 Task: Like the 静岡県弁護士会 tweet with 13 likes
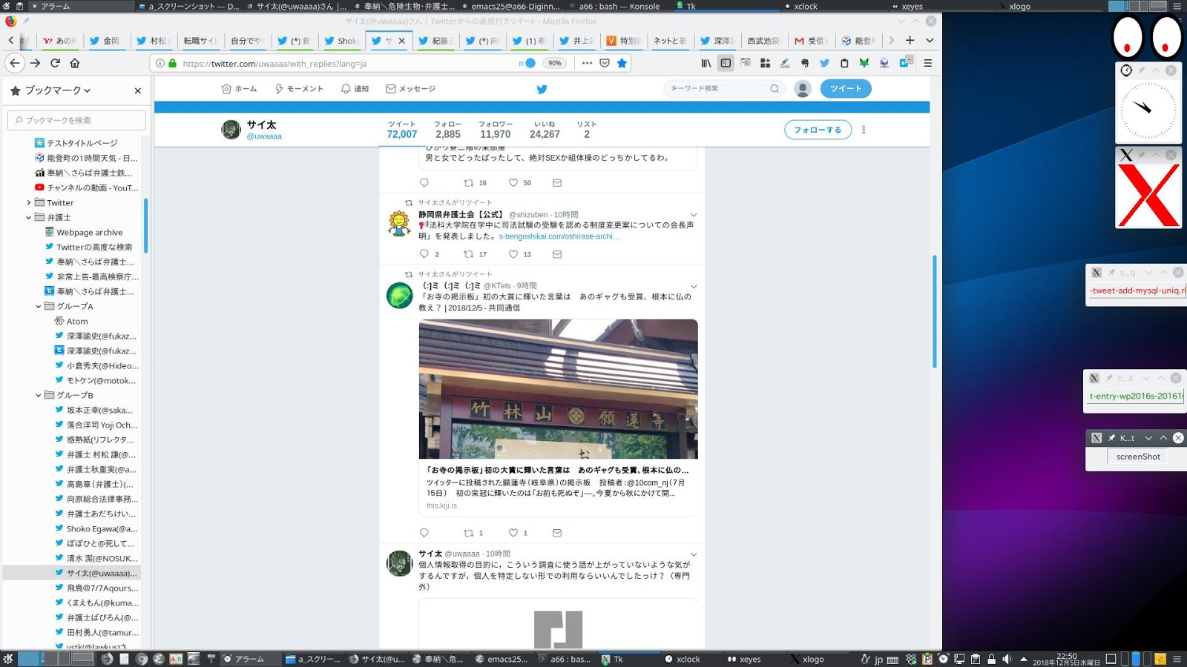pyautogui.click(x=513, y=254)
